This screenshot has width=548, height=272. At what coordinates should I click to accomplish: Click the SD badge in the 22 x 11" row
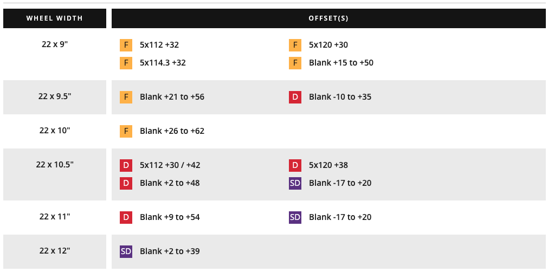(x=295, y=217)
